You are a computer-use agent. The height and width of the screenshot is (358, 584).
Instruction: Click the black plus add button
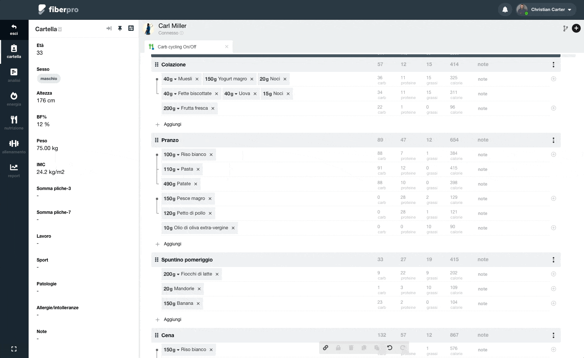coord(576,28)
